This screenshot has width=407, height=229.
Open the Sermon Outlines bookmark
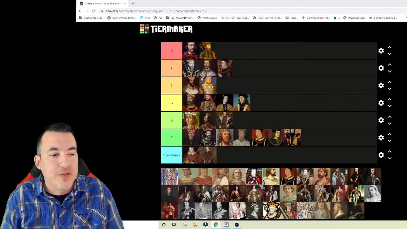383,18
